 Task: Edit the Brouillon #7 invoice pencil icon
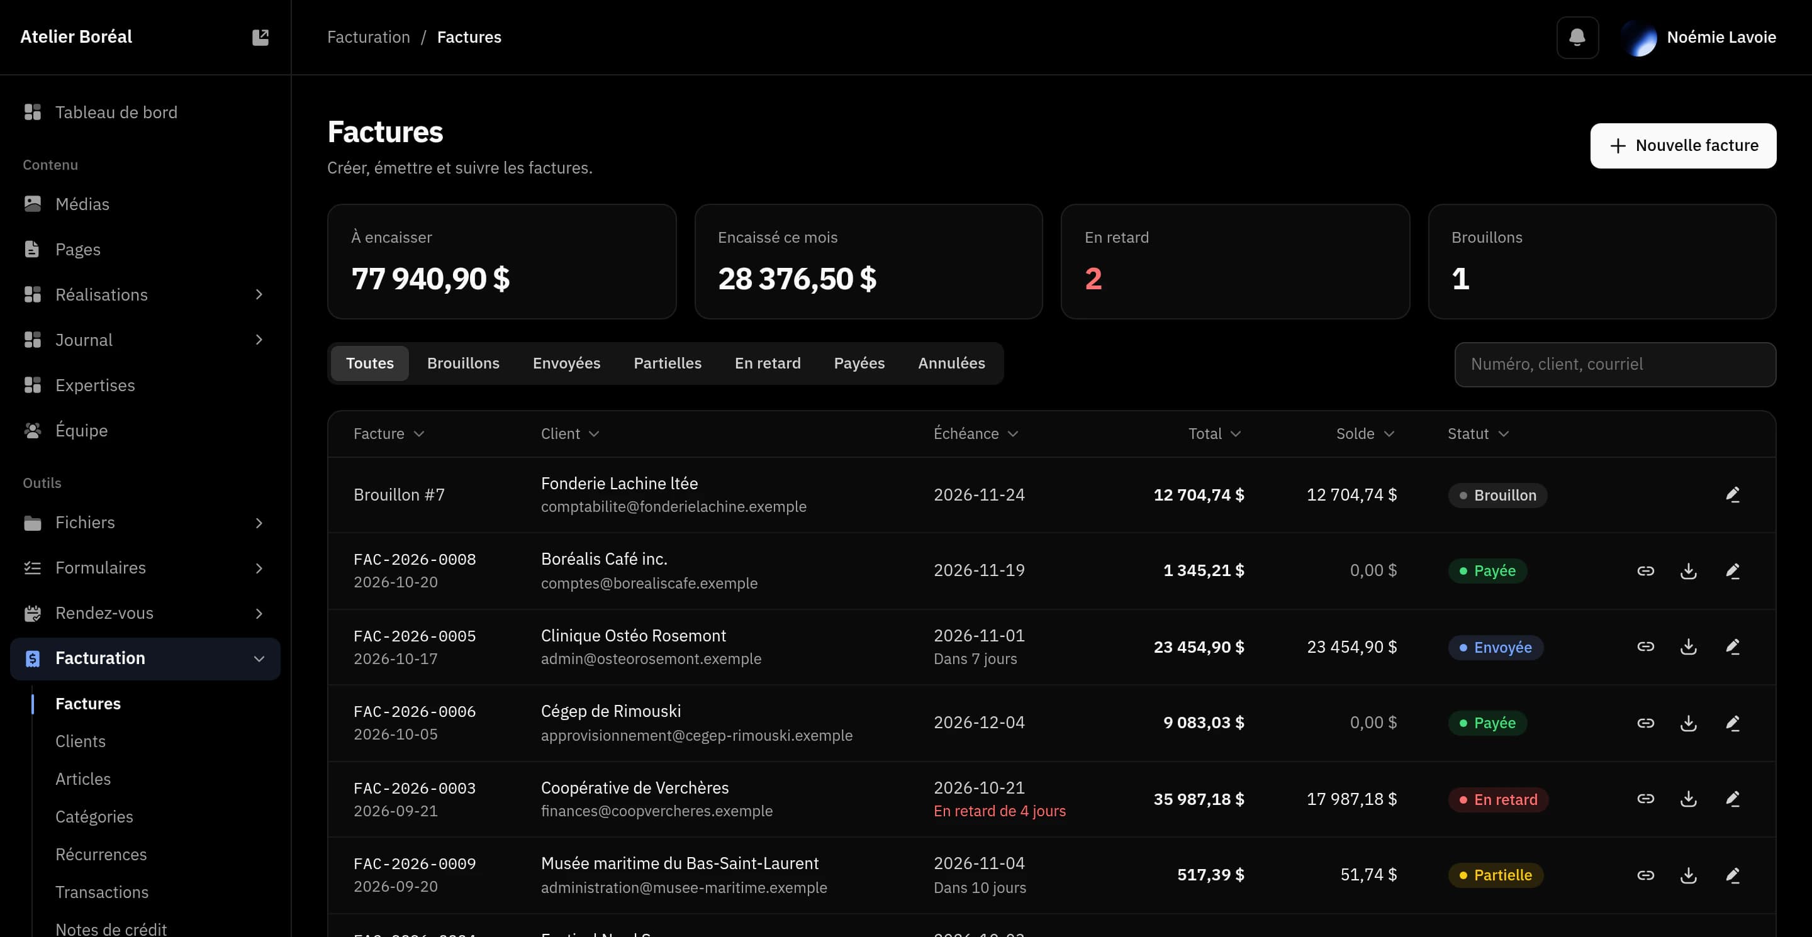pyautogui.click(x=1733, y=495)
